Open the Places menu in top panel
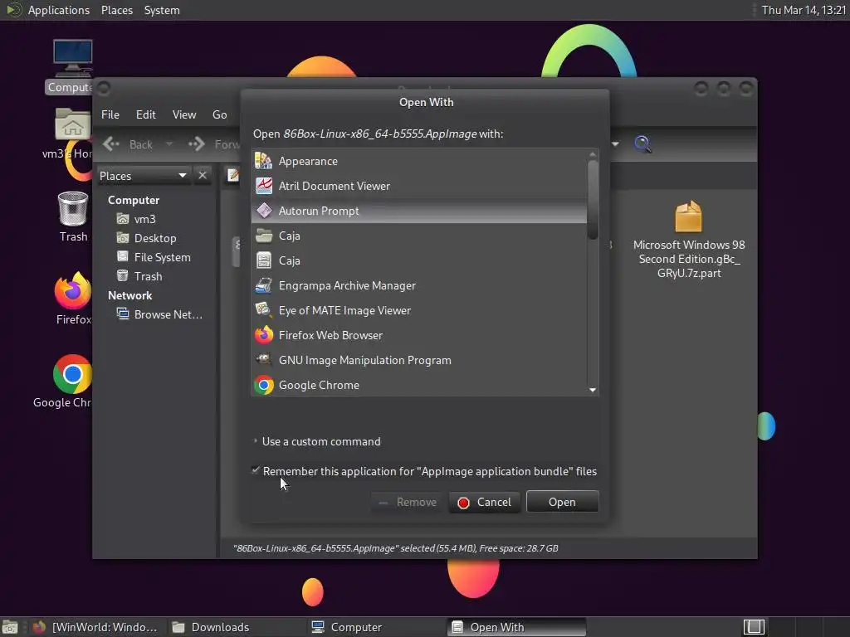 (x=117, y=10)
